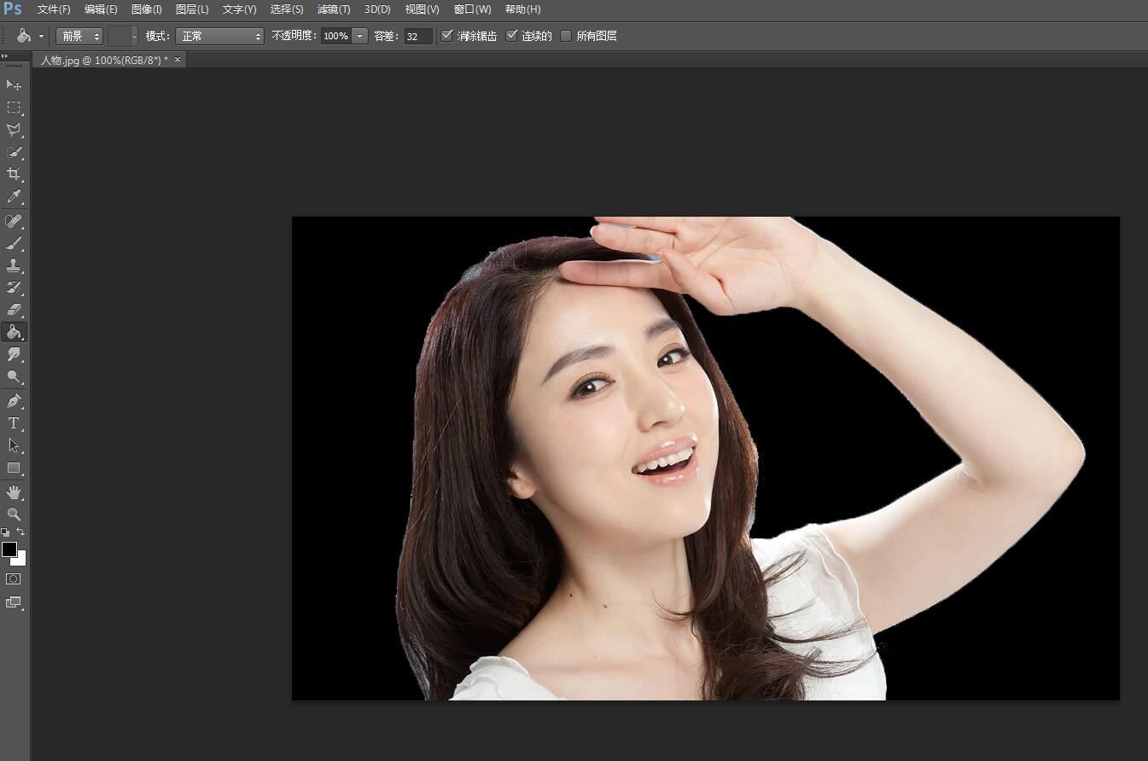Open the blend mode 正常 dropdown

click(x=220, y=36)
